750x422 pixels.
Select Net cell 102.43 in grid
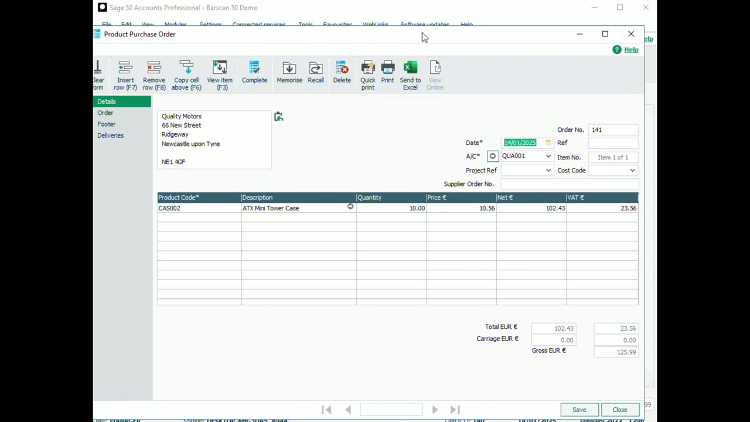[x=531, y=208]
